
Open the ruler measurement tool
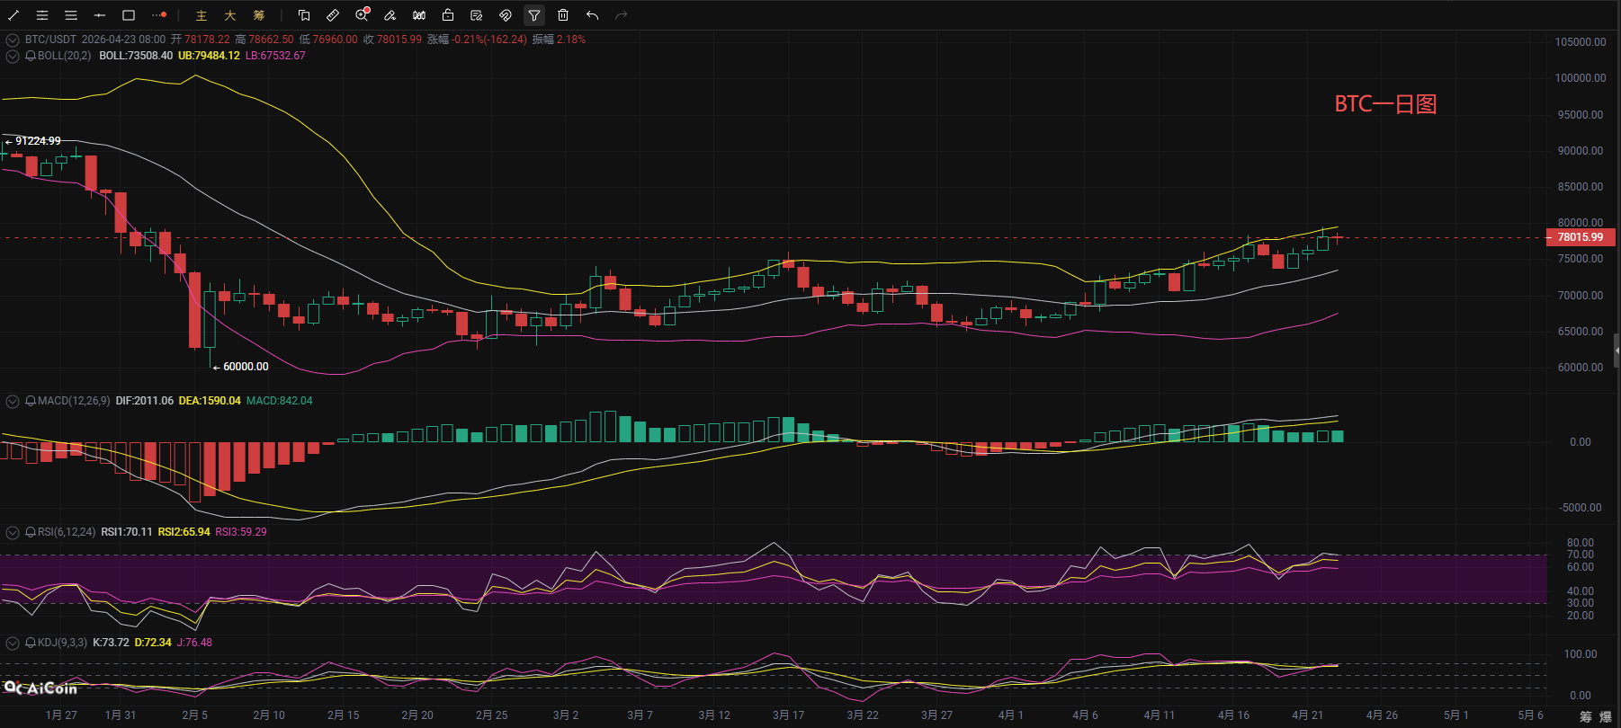(333, 15)
